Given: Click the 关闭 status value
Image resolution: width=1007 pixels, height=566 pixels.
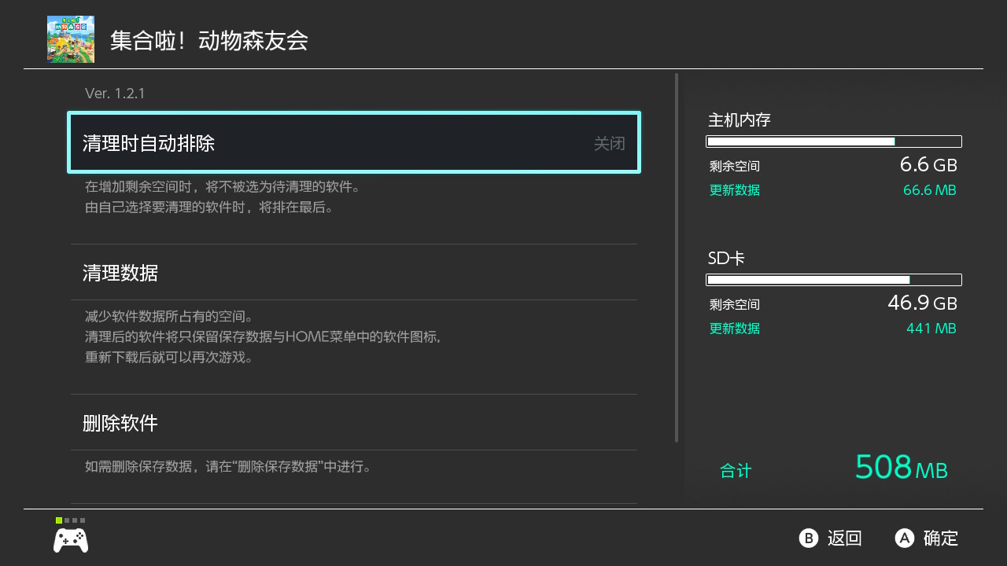Looking at the screenshot, I should [x=610, y=144].
